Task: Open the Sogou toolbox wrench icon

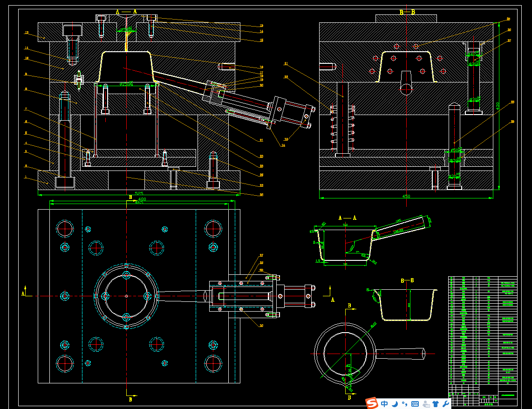Action: (446, 404)
